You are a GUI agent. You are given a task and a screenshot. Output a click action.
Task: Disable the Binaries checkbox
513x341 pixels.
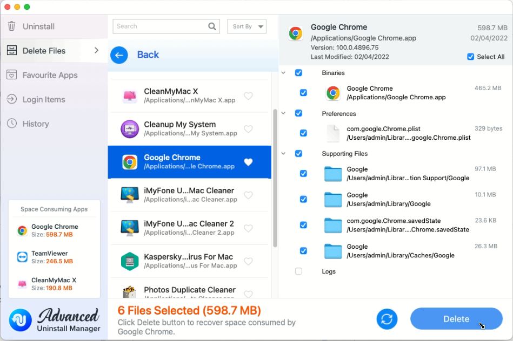pos(298,72)
